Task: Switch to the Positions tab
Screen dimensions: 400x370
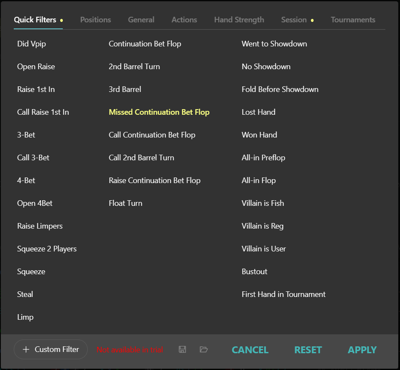Action: [95, 20]
